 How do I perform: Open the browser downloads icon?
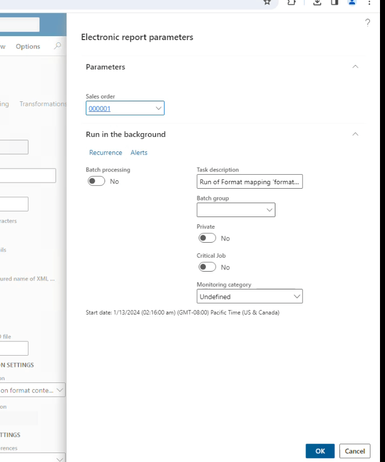[x=317, y=2]
